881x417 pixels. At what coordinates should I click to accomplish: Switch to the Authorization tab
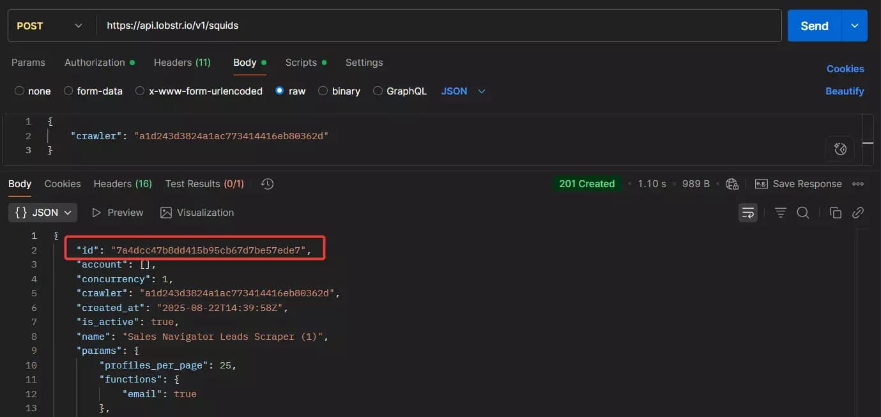pyautogui.click(x=95, y=62)
